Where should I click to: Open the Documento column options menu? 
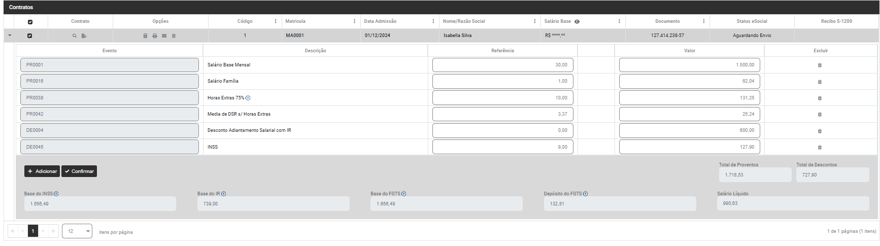tap(703, 21)
